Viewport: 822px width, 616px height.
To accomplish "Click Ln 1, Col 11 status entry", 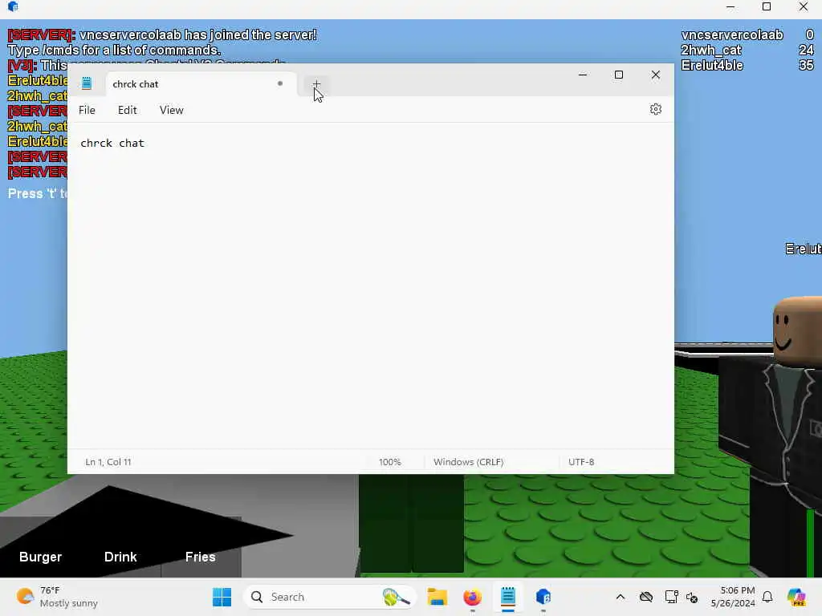I will [108, 462].
